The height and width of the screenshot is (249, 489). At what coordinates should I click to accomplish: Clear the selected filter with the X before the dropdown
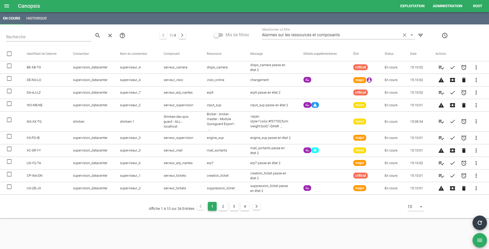[x=404, y=35]
